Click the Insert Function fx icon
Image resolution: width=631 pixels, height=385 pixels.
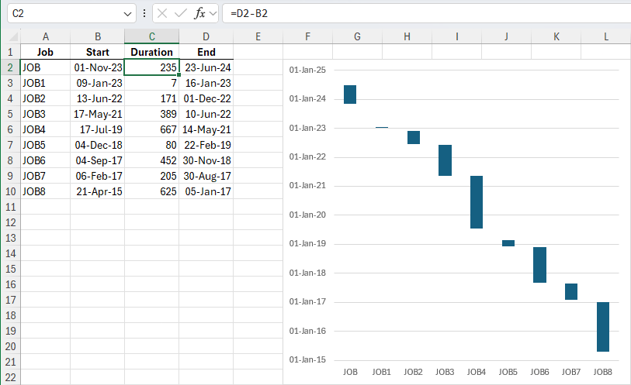(200, 13)
